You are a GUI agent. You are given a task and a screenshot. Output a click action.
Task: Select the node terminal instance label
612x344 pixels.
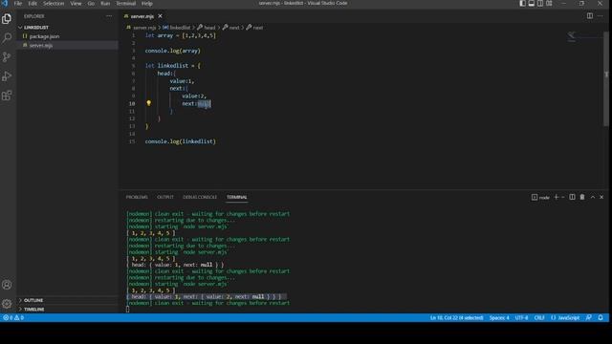(x=540, y=198)
